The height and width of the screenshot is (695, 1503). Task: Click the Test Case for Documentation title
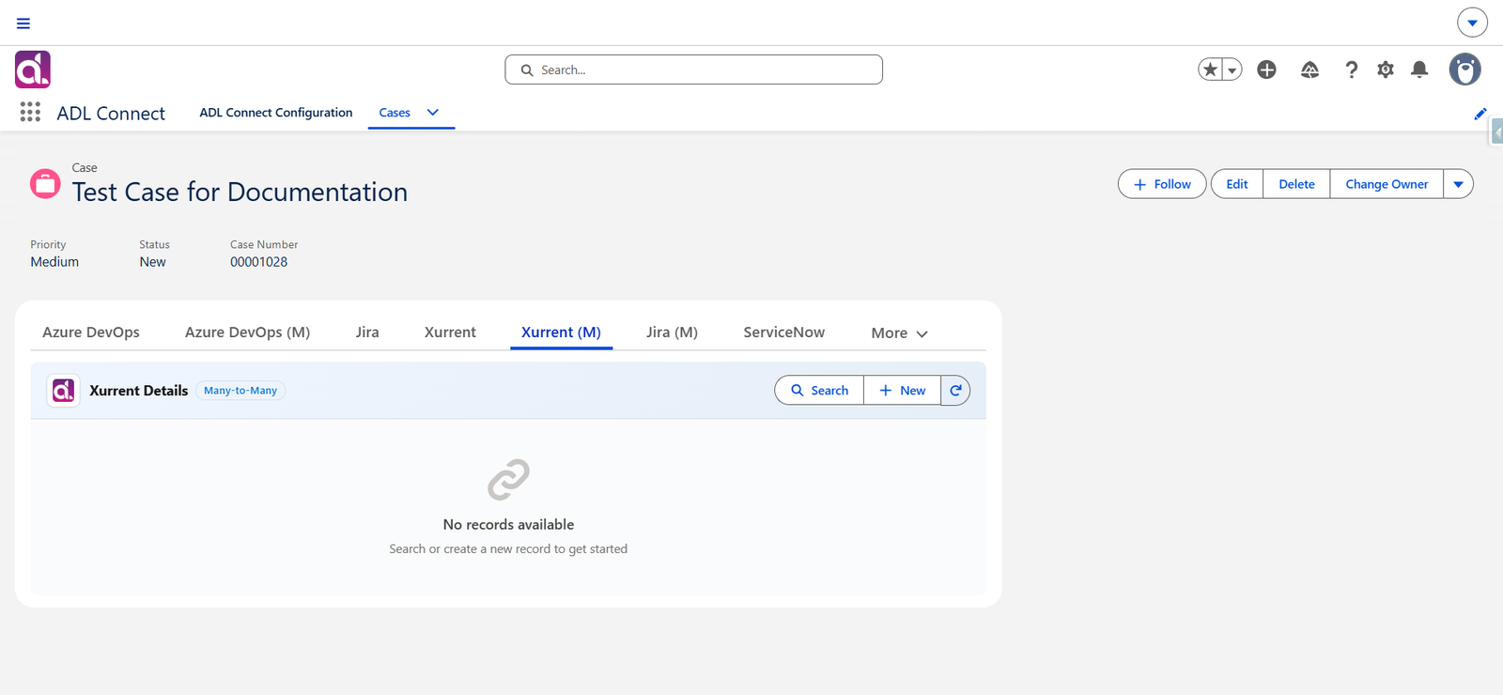pos(240,192)
